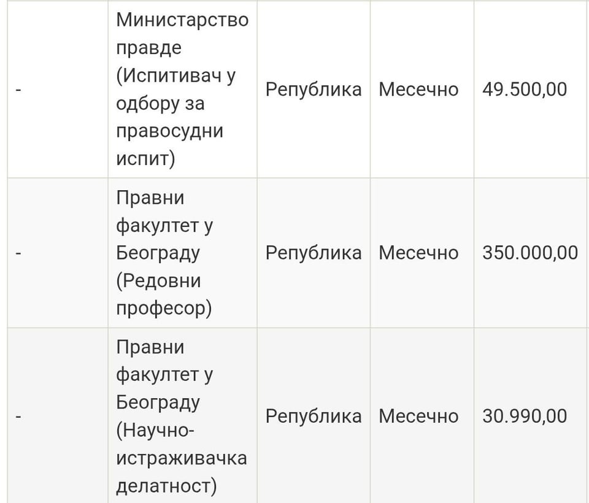589x503 pixels.
Task: Click the dash in the Редовни професор row
Action: coord(18,253)
